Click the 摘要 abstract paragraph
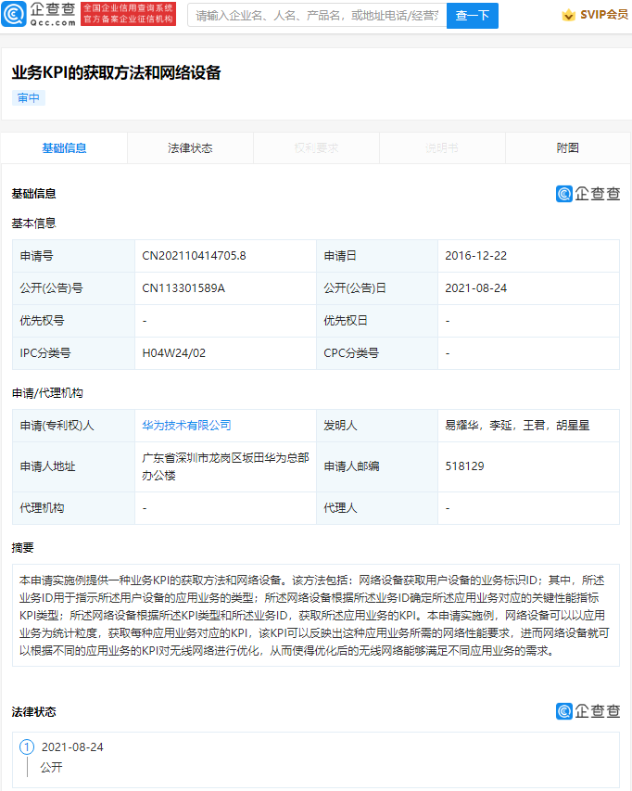Screen dimensions: 632x791 315,616
